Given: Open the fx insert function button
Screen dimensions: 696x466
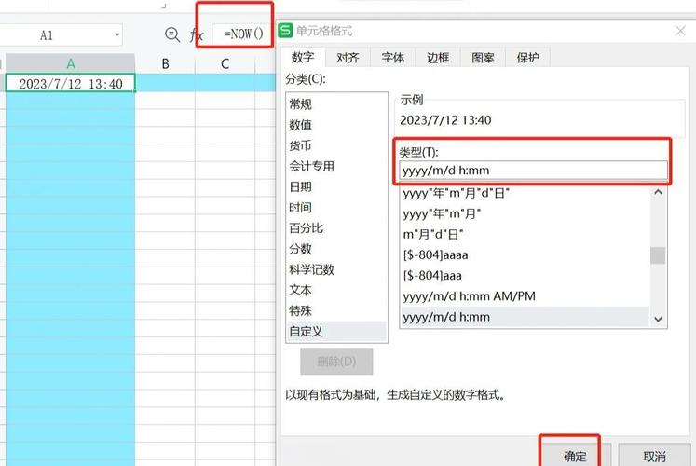Looking at the screenshot, I should point(197,34).
